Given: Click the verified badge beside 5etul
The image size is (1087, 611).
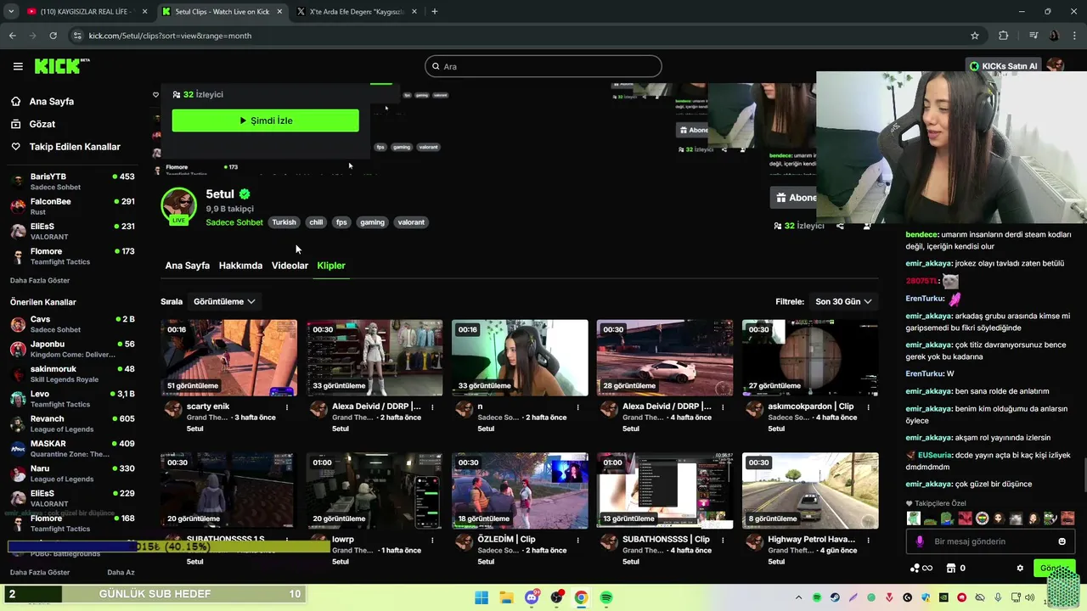Looking at the screenshot, I should point(245,194).
